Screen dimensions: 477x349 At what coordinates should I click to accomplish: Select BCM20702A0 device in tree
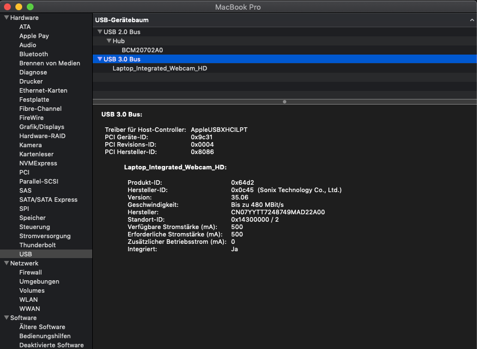[142, 50]
